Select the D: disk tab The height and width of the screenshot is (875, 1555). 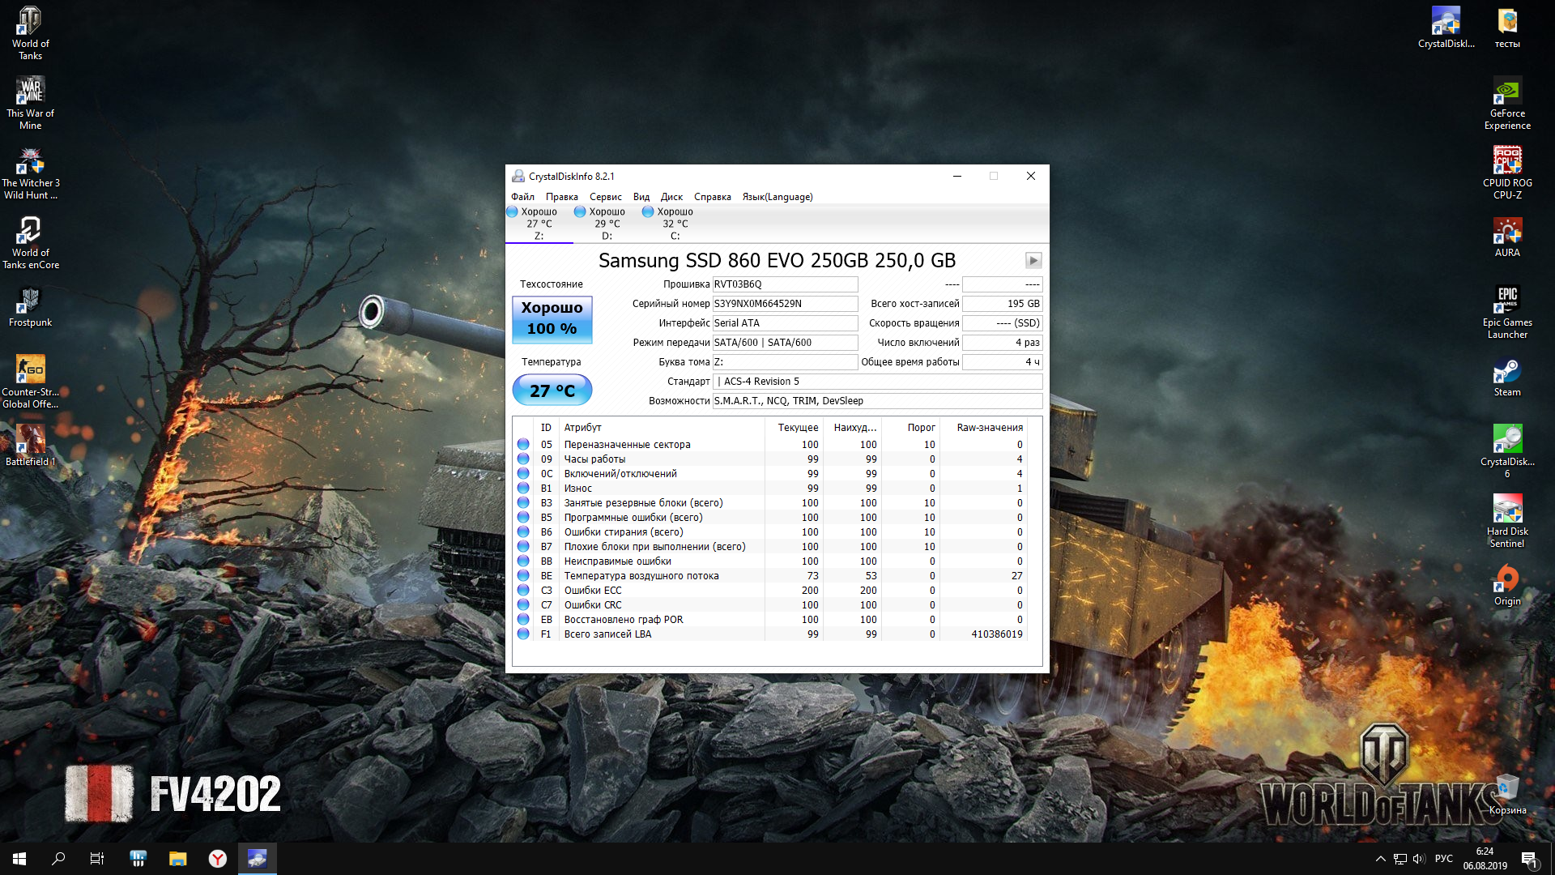(607, 224)
